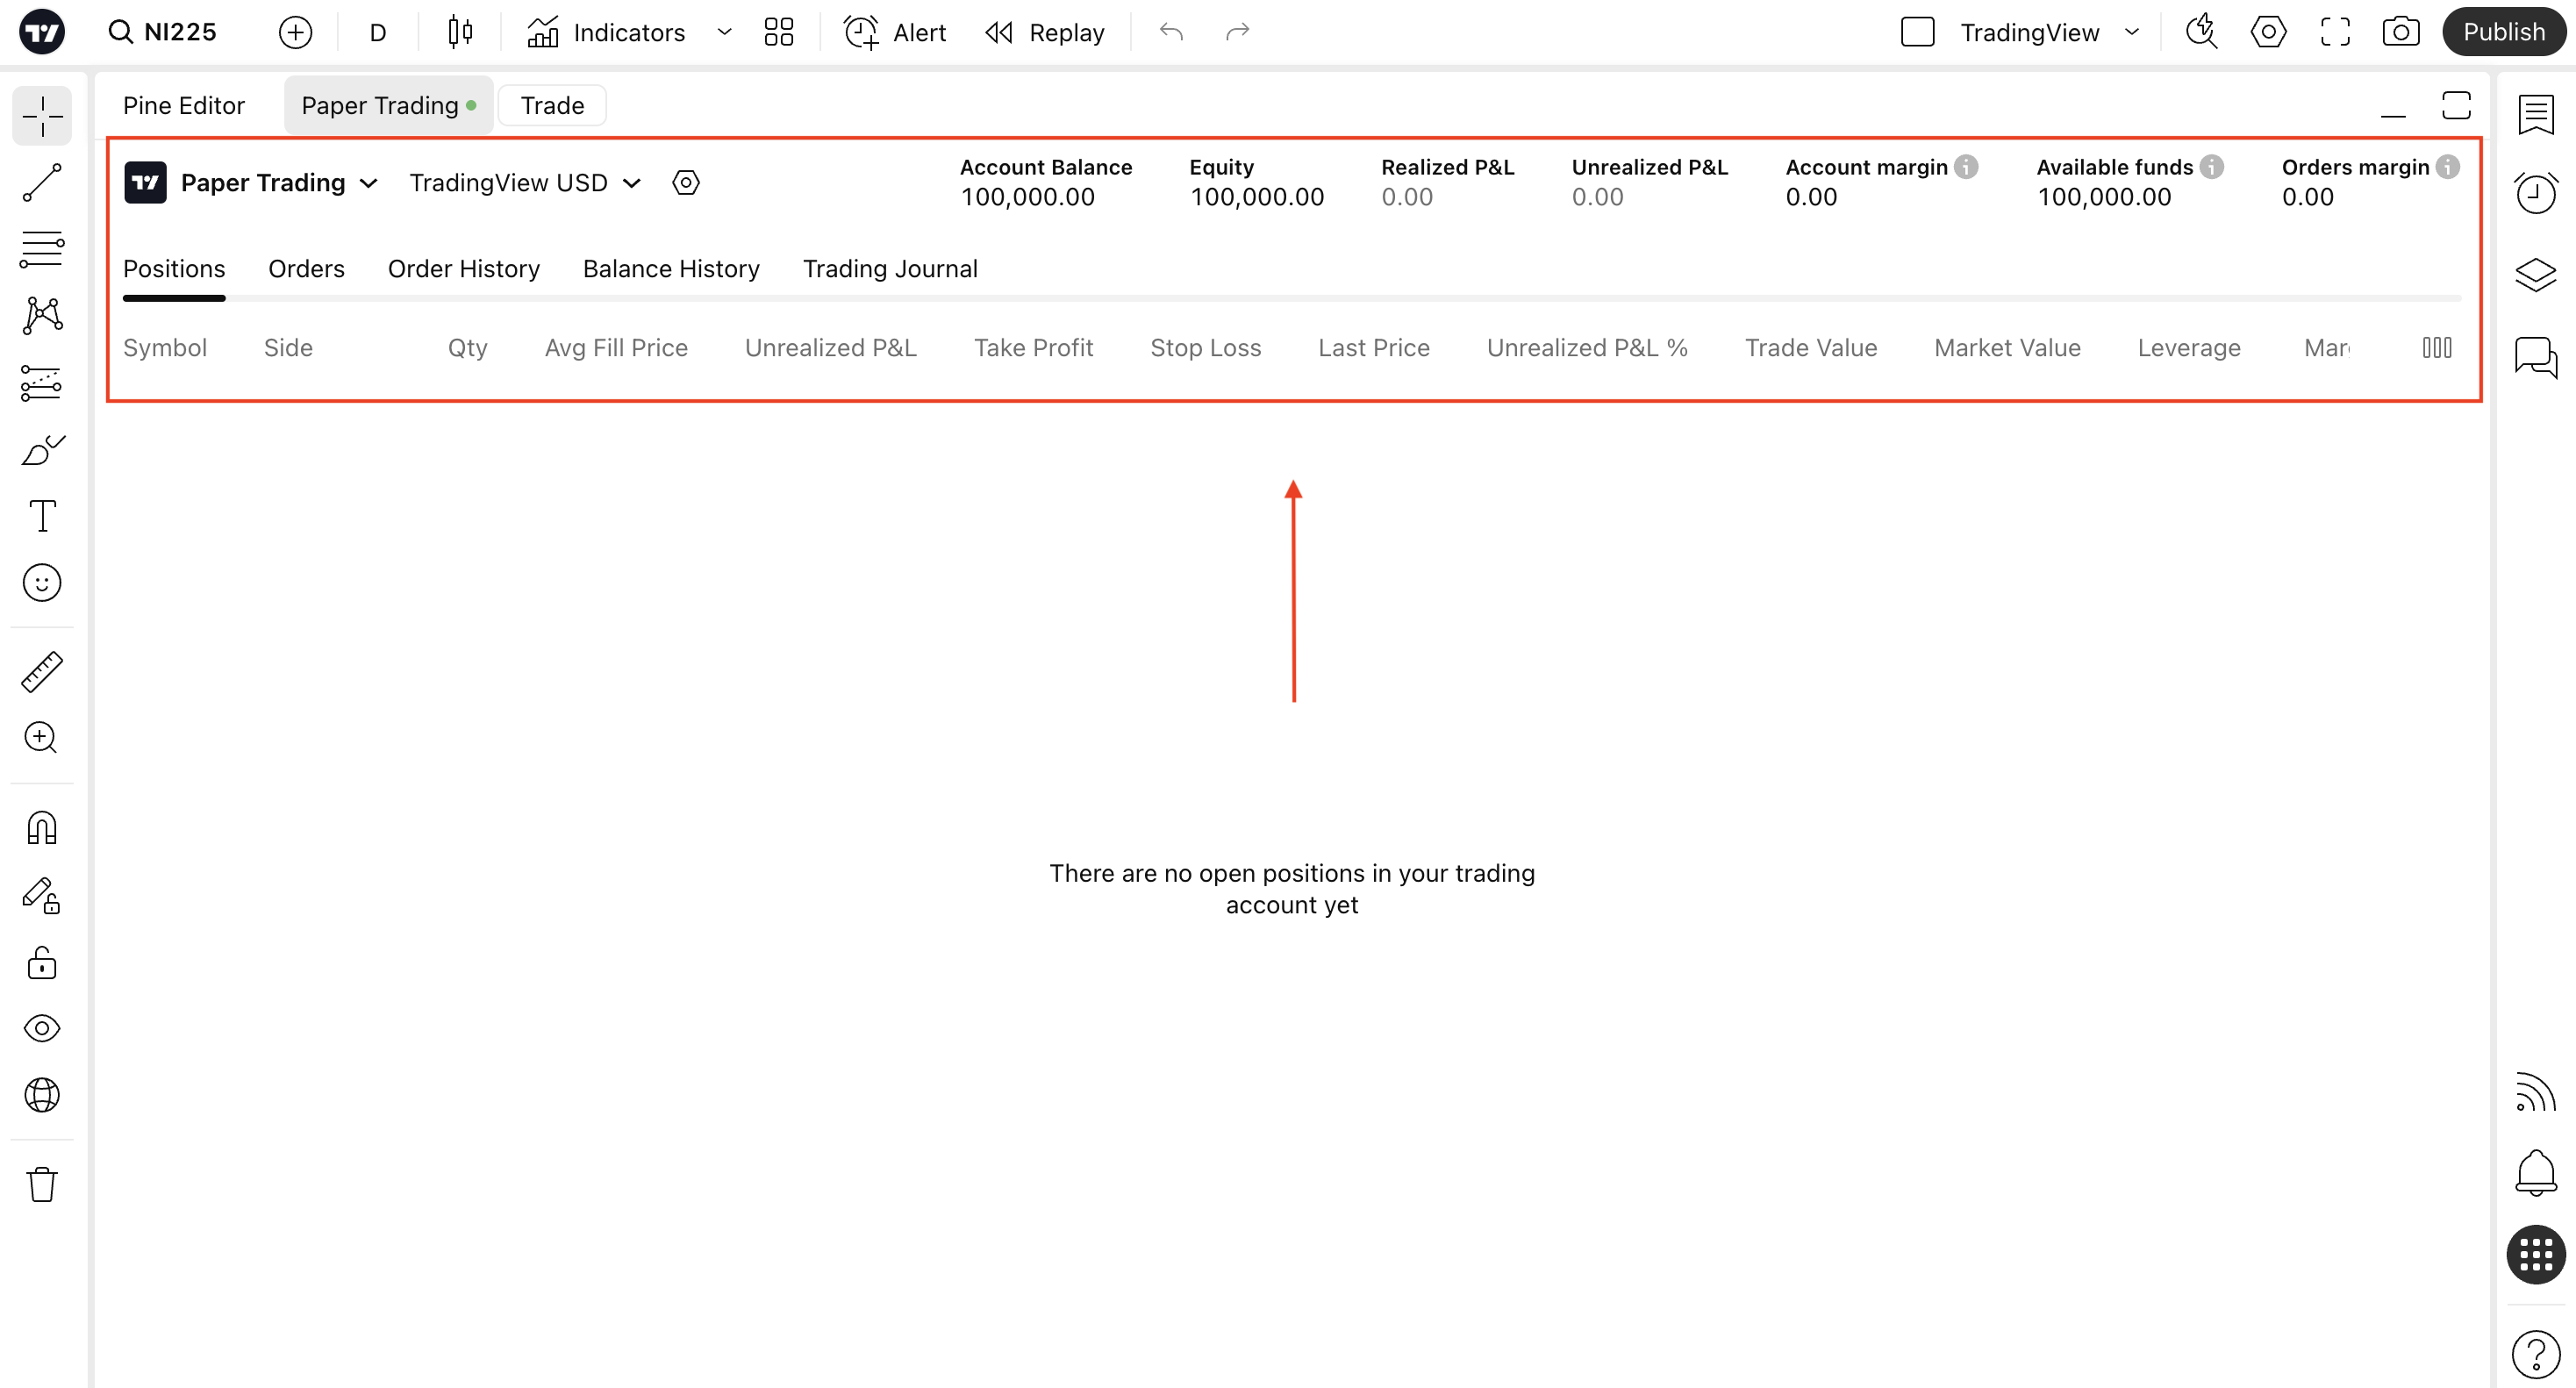Image resolution: width=2576 pixels, height=1388 pixels.
Task: Open the quick search lightning icon
Action: coord(2201,32)
